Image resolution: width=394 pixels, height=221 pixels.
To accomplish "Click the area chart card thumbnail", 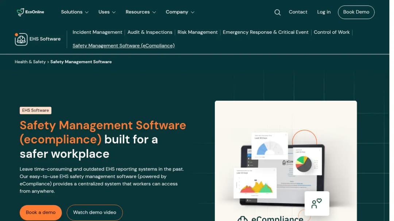I will (255, 183).
